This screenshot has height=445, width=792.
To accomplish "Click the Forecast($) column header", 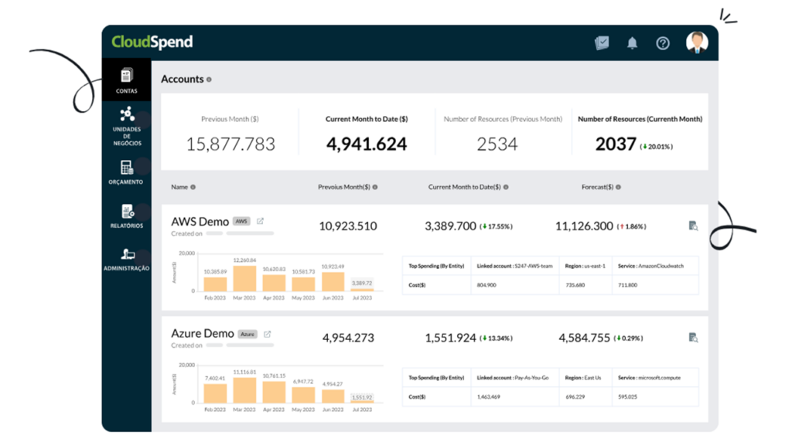I will [x=598, y=187].
